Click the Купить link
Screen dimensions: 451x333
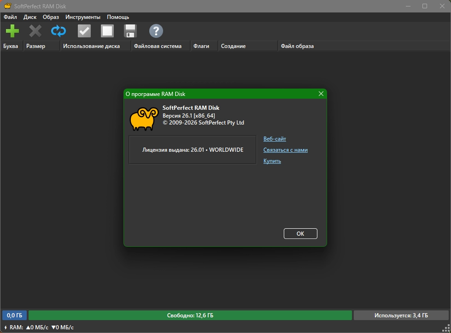[272, 161]
